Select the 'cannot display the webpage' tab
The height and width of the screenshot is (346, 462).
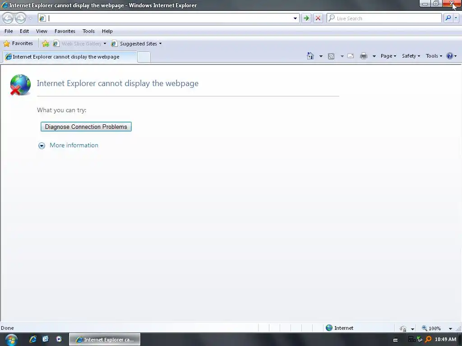(x=70, y=57)
